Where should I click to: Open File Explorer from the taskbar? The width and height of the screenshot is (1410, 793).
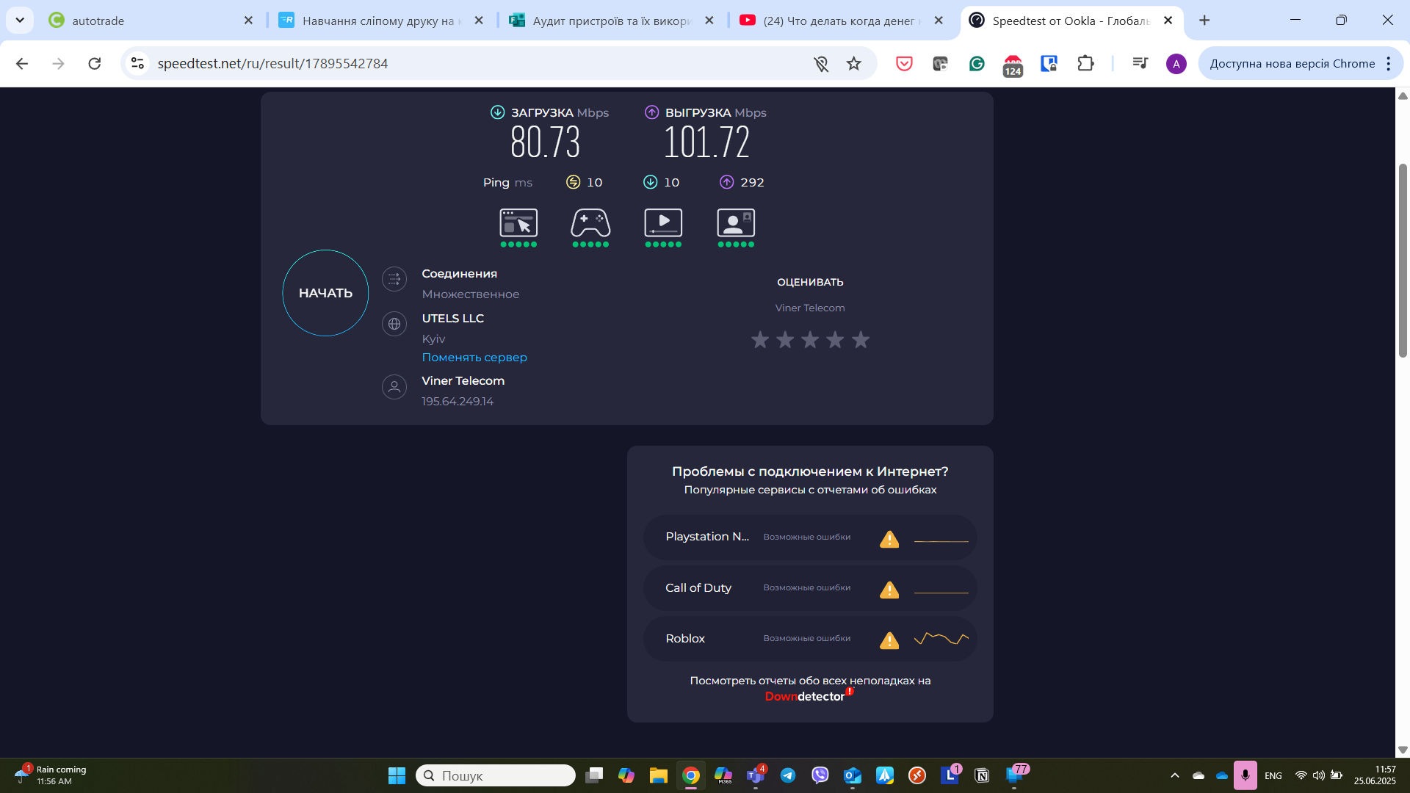tap(658, 775)
